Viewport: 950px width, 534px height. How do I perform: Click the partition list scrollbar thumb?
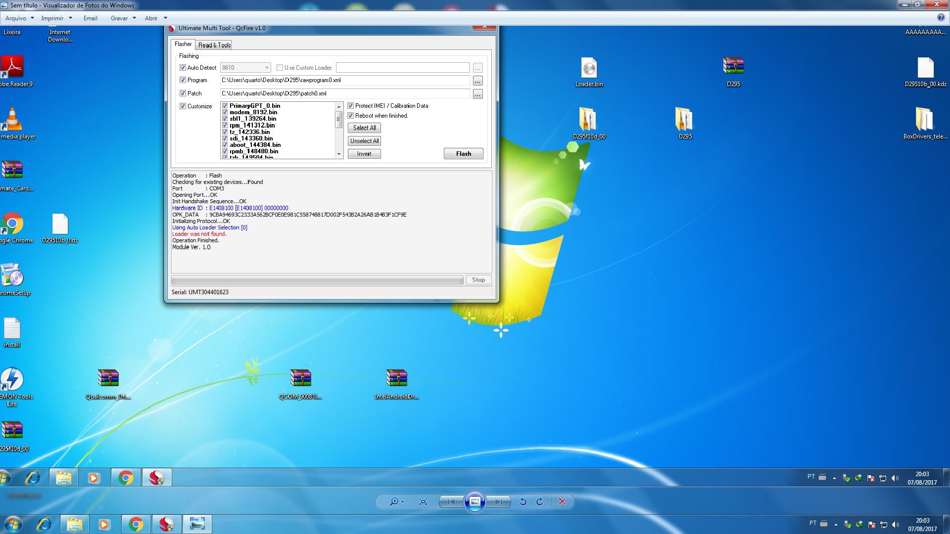339,119
